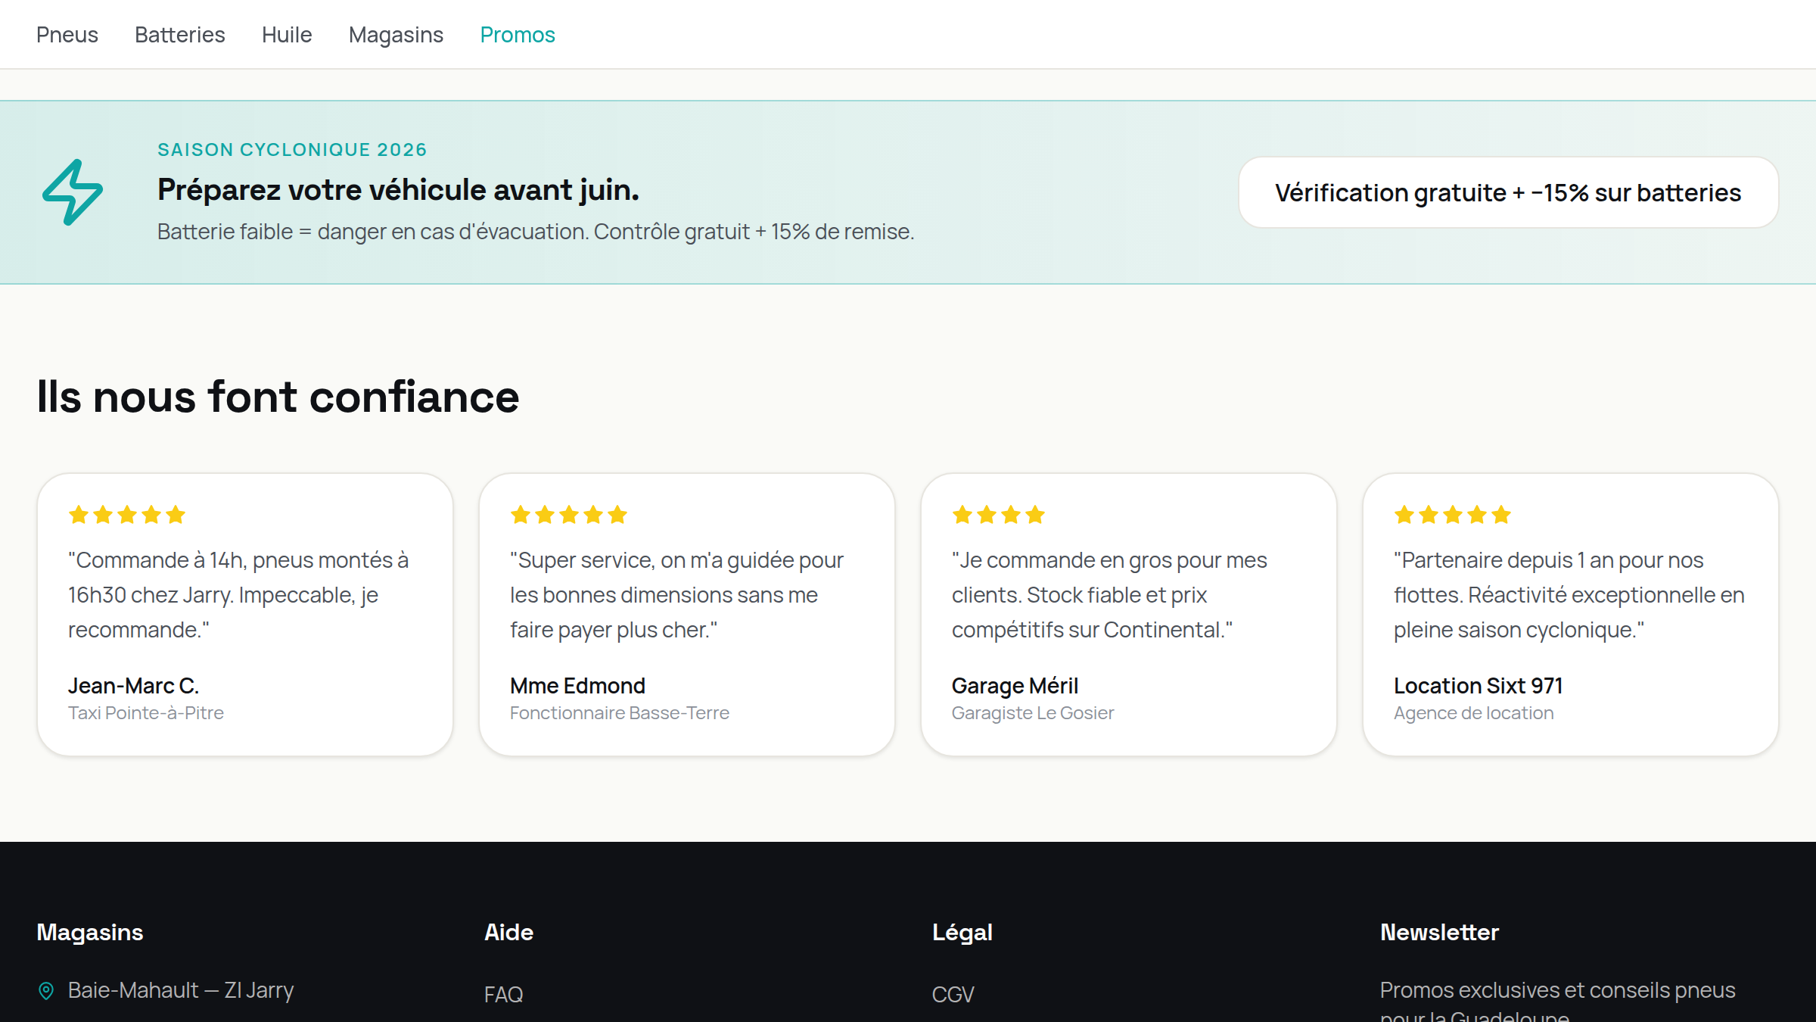Open the Pneus navigation item

tap(67, 35)
